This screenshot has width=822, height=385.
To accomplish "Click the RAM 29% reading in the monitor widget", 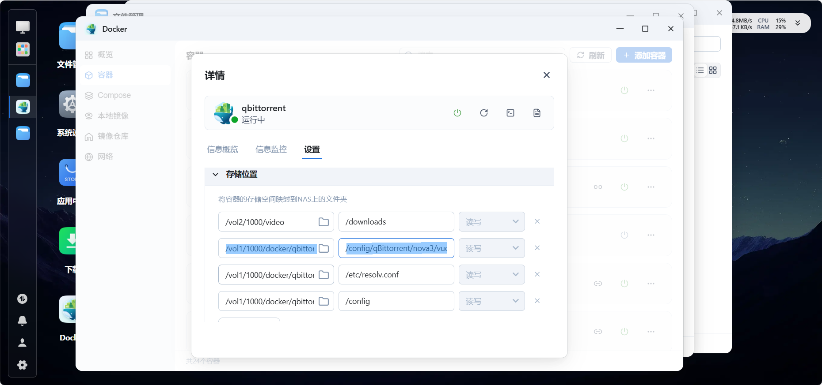I will tap(772, 27).
